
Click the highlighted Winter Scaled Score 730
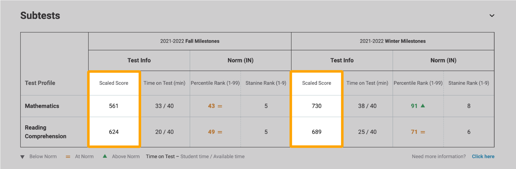pos(317,106)
